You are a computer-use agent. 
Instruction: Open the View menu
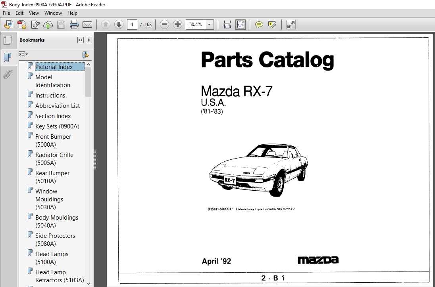(x=34, y=13)
